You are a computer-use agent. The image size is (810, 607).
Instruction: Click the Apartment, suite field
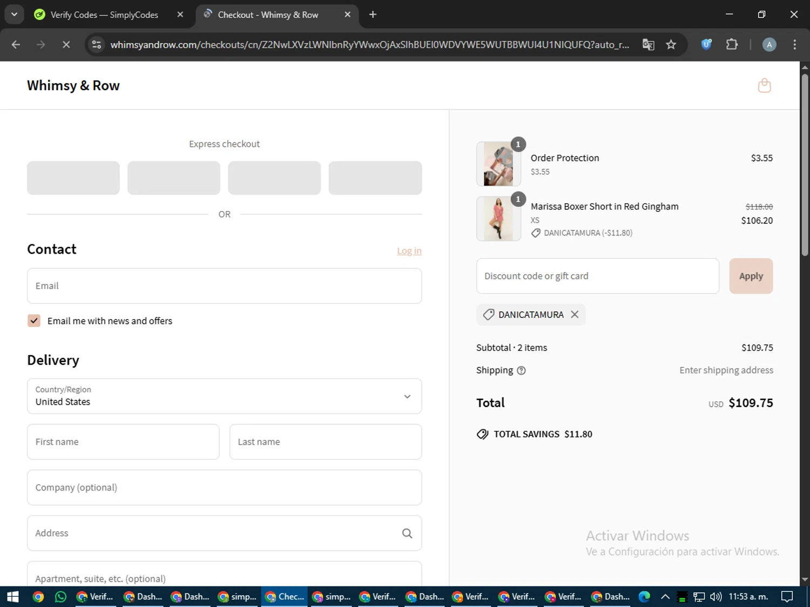pyautogui.click(x=224, y=574)
